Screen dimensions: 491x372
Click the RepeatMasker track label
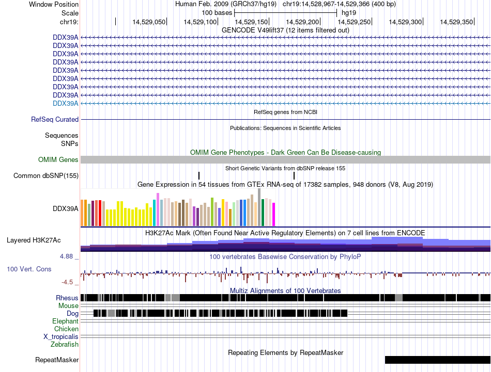point(57,360)
